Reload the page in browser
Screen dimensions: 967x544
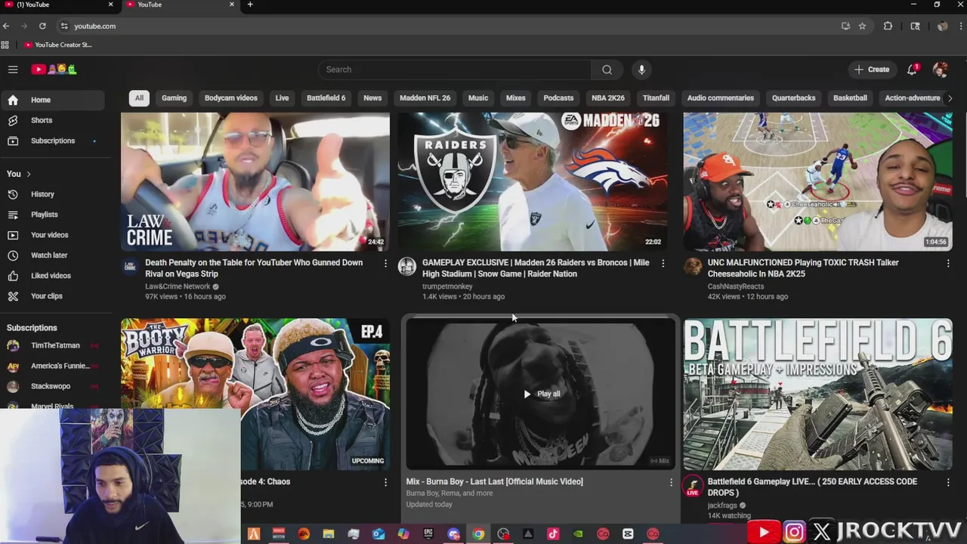point(42,26)
